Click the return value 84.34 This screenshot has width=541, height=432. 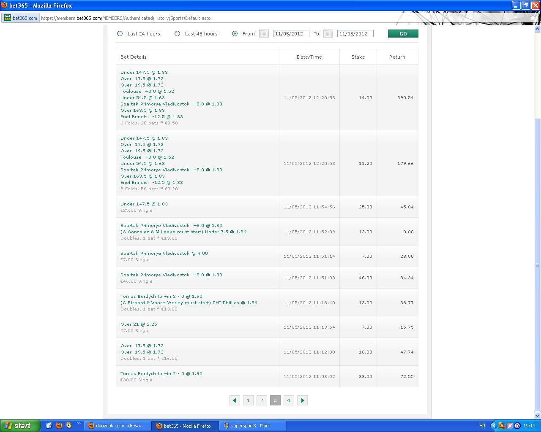(x=407, y=278)
